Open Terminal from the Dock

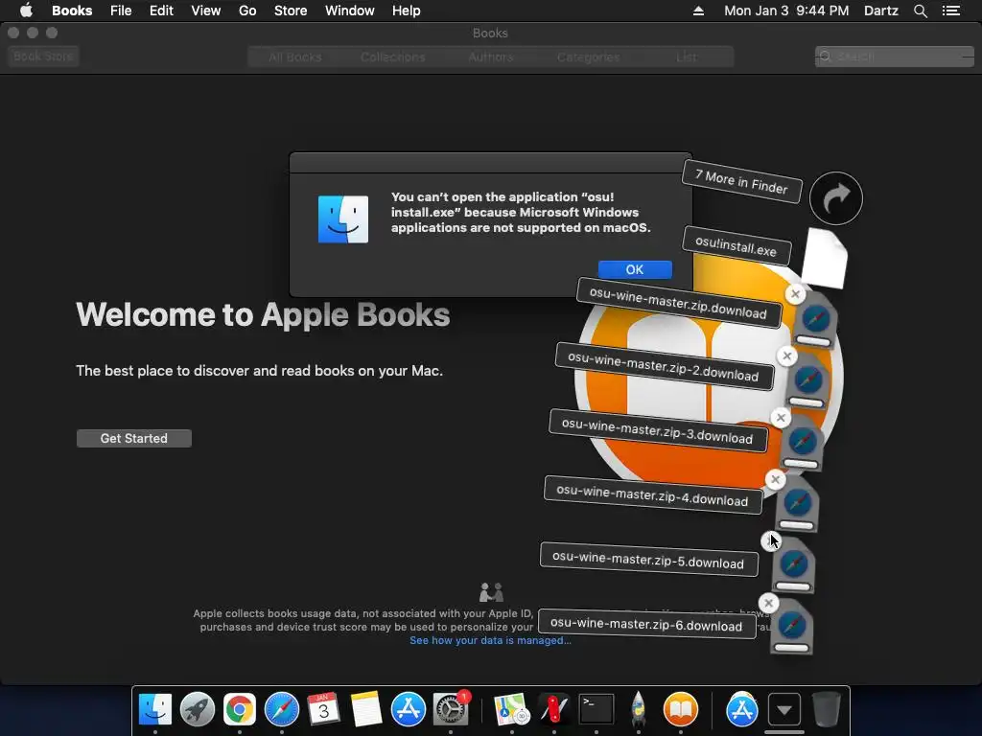[x=596, y=710]
